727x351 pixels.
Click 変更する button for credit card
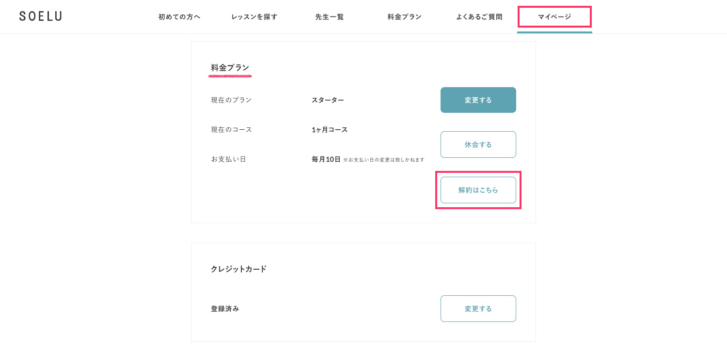478,309
